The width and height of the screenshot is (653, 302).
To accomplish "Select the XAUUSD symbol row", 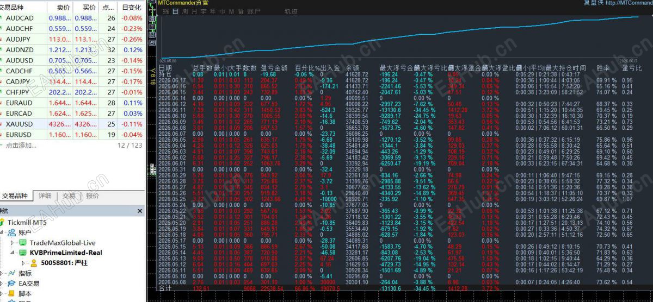I will click(x=72, y=124).
